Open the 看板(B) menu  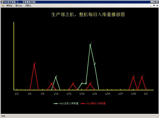(x=9, y=6)
